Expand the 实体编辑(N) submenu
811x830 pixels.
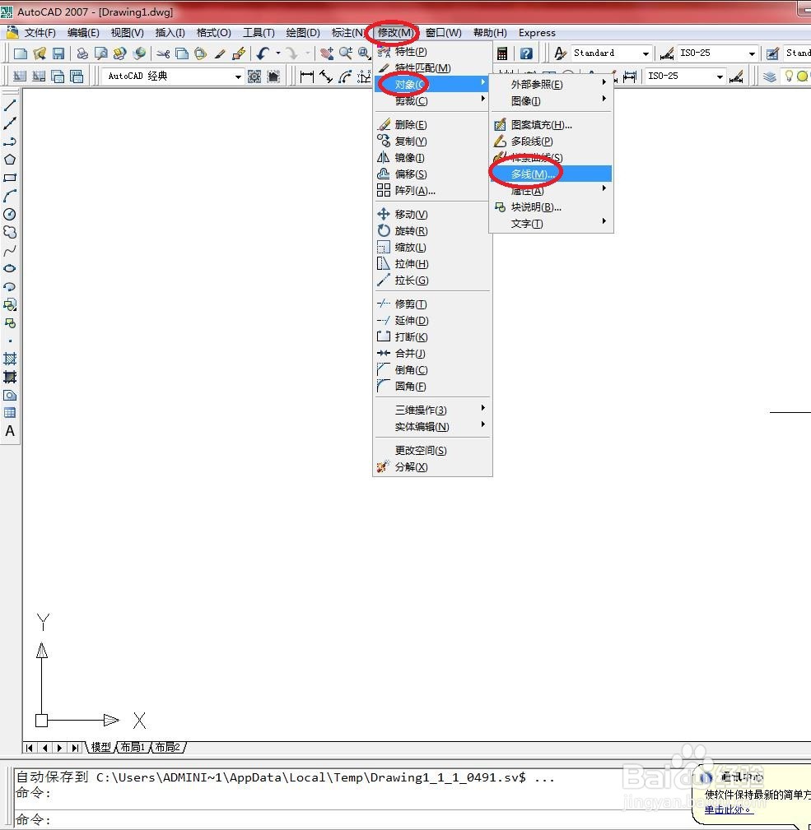coord(432,426)
